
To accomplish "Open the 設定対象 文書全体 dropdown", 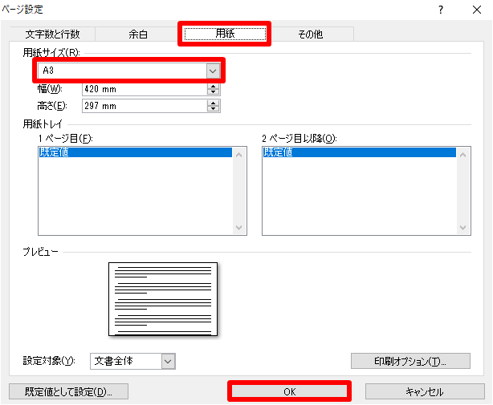I will (168, 362).
